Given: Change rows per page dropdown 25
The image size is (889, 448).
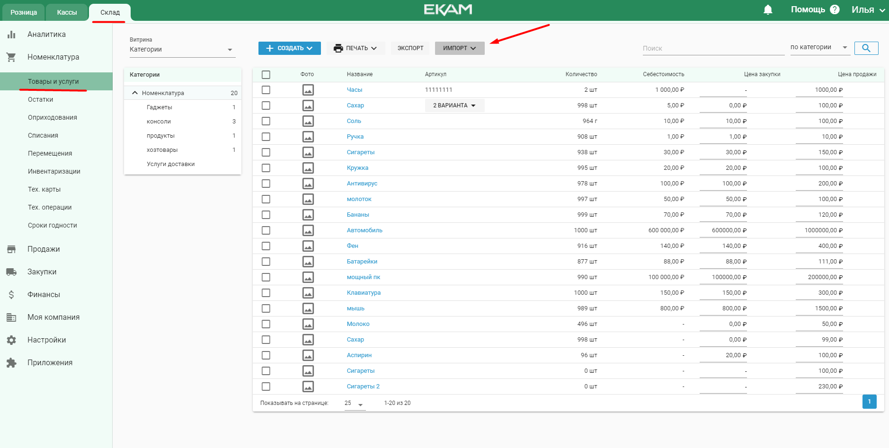Looking at the screenshot, I should pyautogui.click(x=355, y=404).
